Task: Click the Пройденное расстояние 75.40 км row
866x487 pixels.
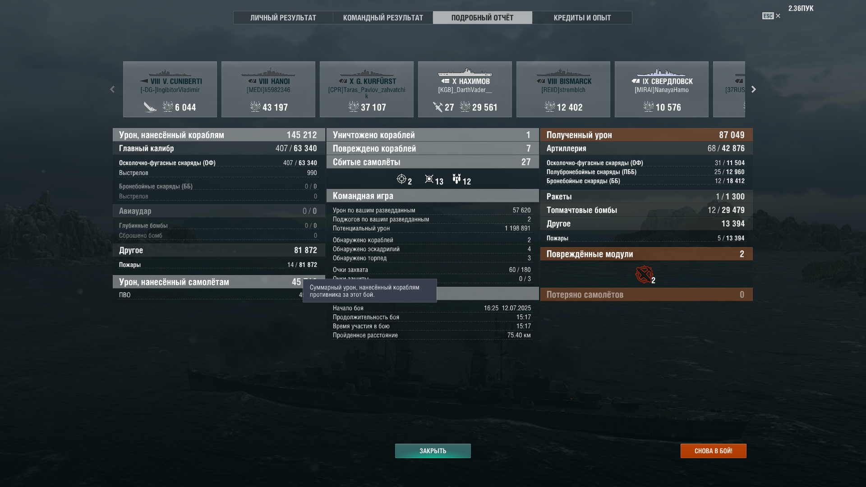Action: [432, 335]
